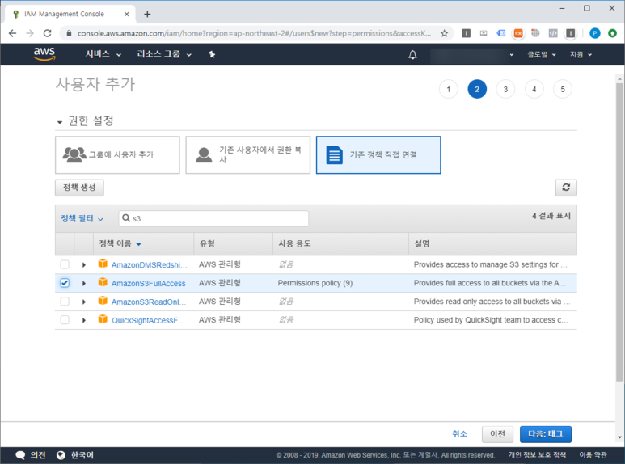Image resolution: width=625 pixels, height=464 pixels.
Task: Expand the AmazonS3FullAccess policy row
Action: pos(84,283)
